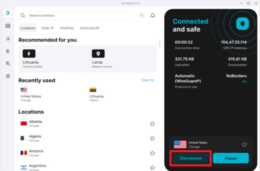Pause the VPN connection
The image size is (260, 171).
click(x=231, y=158)
